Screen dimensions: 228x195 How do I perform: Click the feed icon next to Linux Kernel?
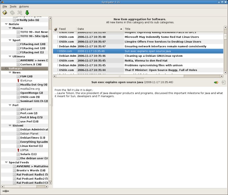pyautogui.click(x=18, y=146)
